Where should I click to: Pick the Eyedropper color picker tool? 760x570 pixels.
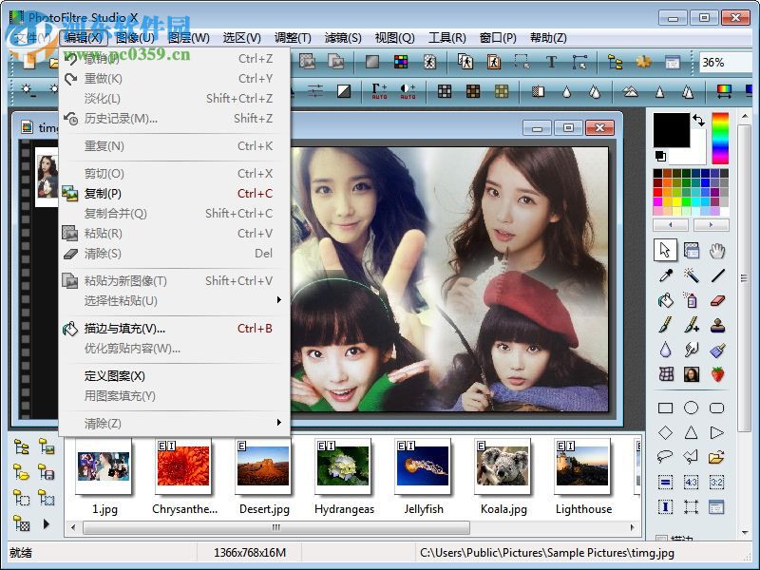[x=663, y=275]
